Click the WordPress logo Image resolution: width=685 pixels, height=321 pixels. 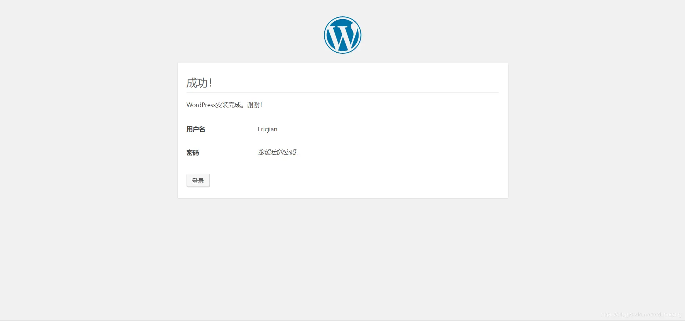click(x=342, y=35)
